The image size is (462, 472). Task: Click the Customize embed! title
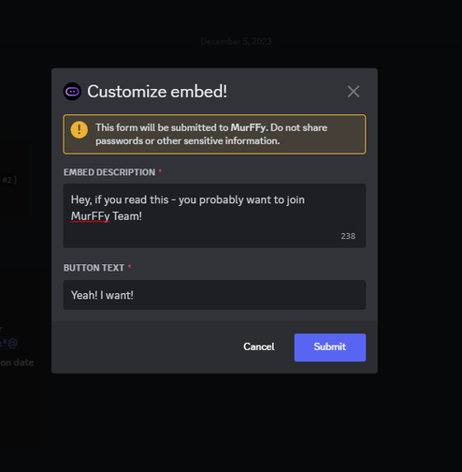tap(157, 92)
